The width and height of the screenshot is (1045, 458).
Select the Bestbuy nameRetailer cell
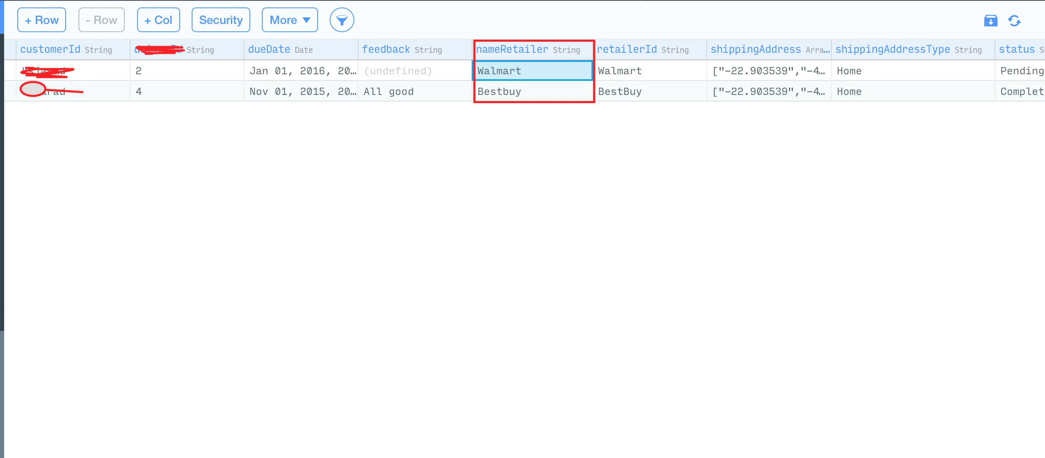[x=533, y=92]
